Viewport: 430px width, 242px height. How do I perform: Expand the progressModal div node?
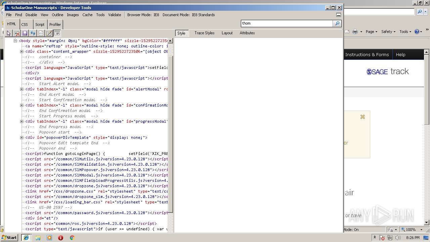coord(22,121)
